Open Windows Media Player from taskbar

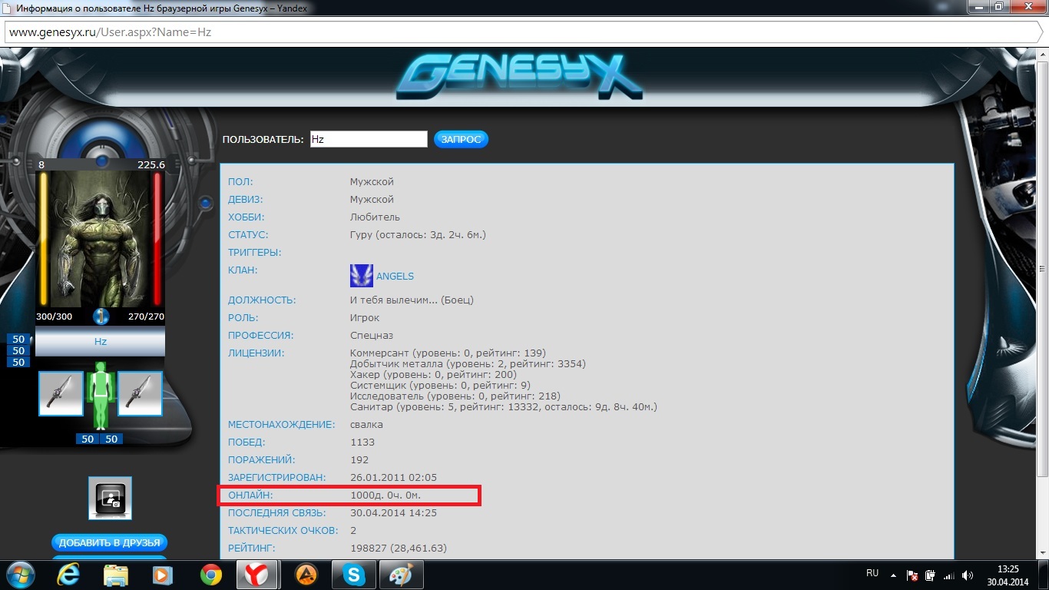[162, 575]
